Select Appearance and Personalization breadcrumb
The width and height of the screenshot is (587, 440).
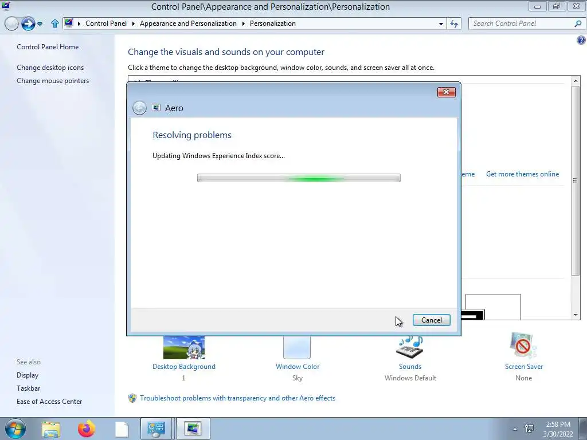tap(188, 23)
